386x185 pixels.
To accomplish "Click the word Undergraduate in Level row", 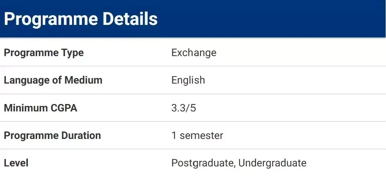I will [x=272, y=163].
